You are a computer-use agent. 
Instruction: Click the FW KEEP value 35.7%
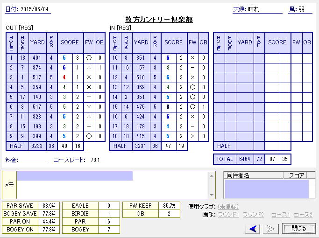(169, 206)
